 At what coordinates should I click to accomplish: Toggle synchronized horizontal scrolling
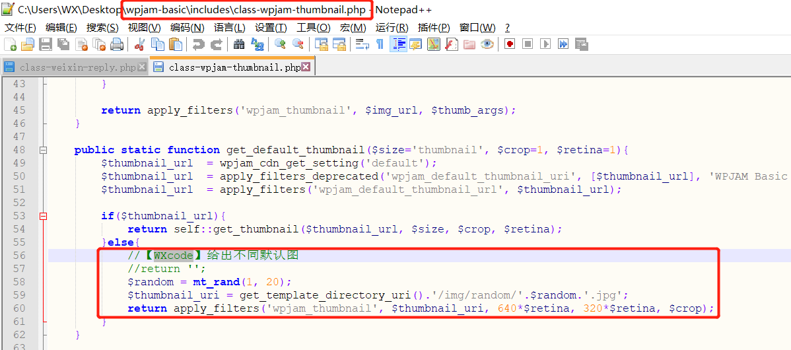(339, 44)
